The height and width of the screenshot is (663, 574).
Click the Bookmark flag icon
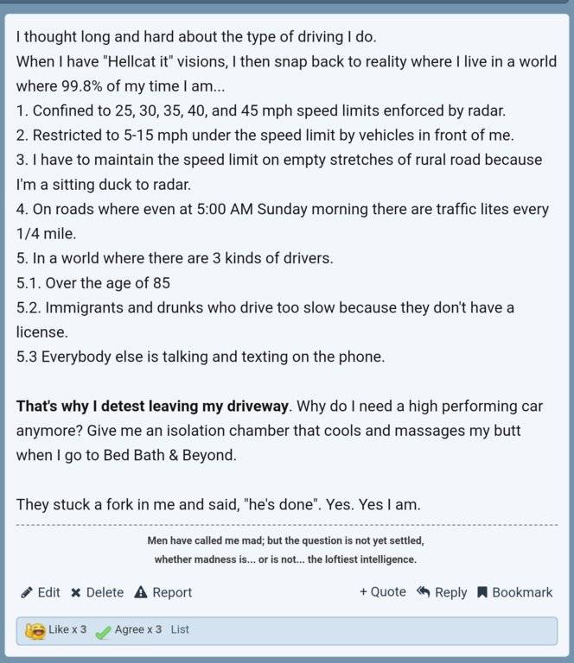click(482, 592)
